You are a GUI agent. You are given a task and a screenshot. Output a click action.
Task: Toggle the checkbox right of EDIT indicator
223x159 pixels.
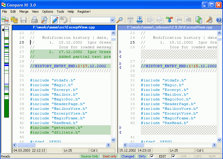click(x=173, y=156)
